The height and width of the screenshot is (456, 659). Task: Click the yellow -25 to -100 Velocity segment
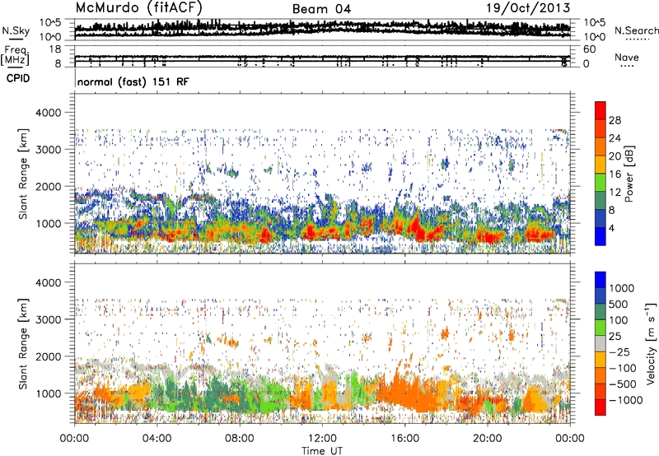(601, 360)
